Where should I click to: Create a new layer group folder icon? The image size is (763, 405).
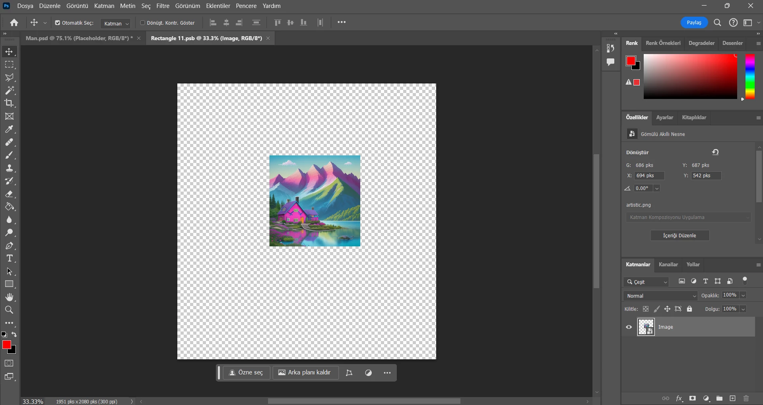tap(719, 398)
